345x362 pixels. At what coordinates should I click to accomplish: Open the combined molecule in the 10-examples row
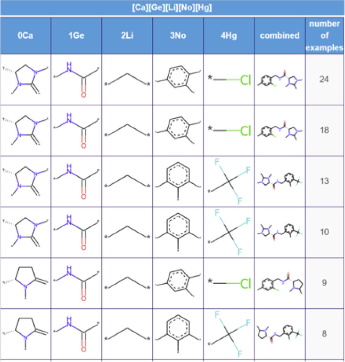pyautogui.click(x=279, y=232)
